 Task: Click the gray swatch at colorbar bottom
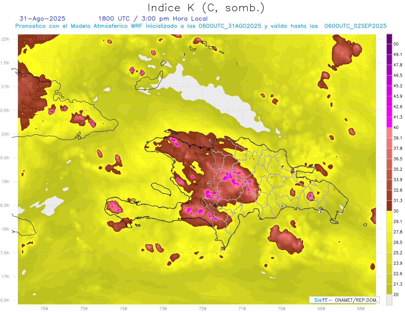(389, 299)
